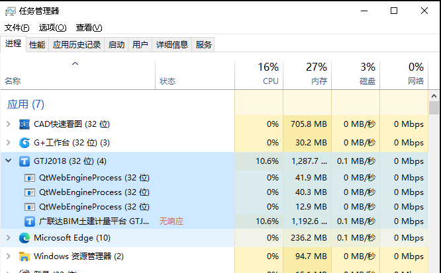Expand the Windows 资源管理器 group

click(9, 256)
